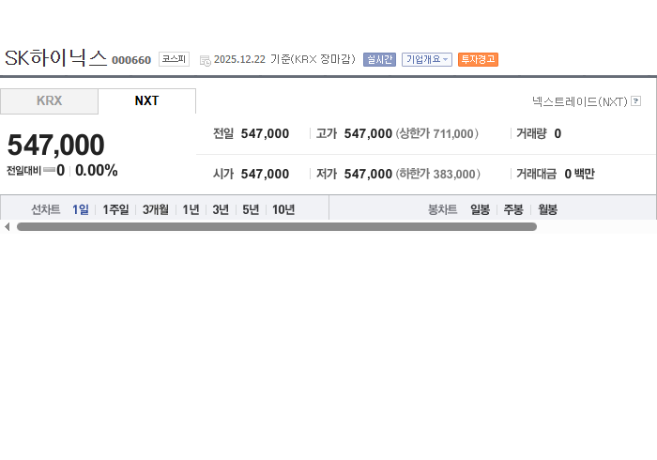Select the 1주일 line chart period
The image size is (657, 460).
115,209
